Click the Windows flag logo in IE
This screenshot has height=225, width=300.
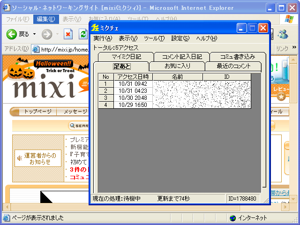click(x=289, y=19)
